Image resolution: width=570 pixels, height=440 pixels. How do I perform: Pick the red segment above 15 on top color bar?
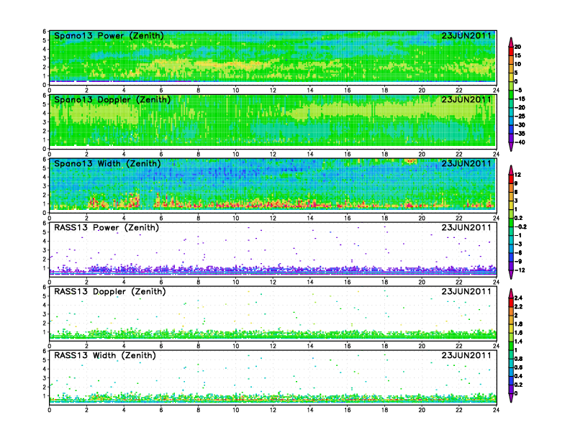[x=511, y=51]
